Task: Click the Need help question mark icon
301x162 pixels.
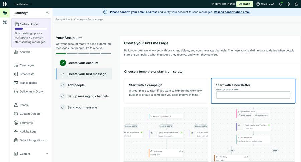Action: point(258,4)
